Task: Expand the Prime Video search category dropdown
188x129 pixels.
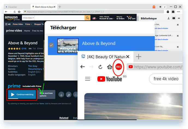Action: click(28, 18)
